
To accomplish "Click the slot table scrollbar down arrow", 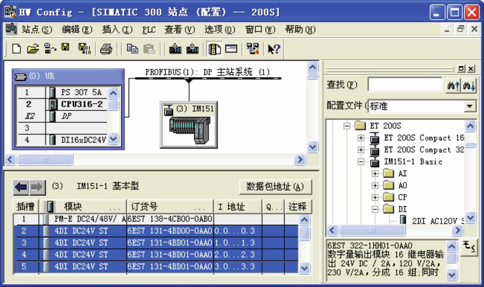I will coord(304,268).
